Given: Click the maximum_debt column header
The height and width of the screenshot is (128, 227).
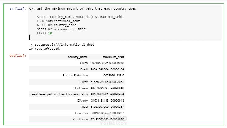Looking at the screenshot, I should 113,57.
